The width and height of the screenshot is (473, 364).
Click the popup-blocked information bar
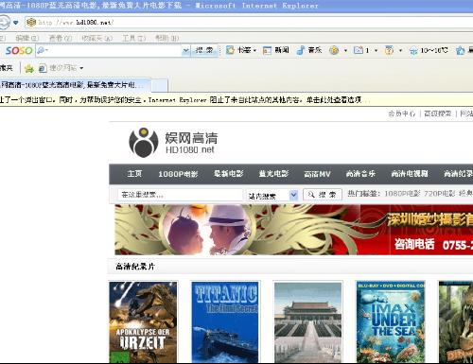pos(236,100)
